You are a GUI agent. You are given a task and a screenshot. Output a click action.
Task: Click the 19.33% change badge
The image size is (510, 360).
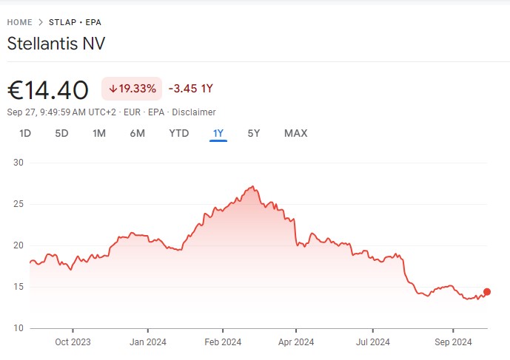click(x=132, y=89)
